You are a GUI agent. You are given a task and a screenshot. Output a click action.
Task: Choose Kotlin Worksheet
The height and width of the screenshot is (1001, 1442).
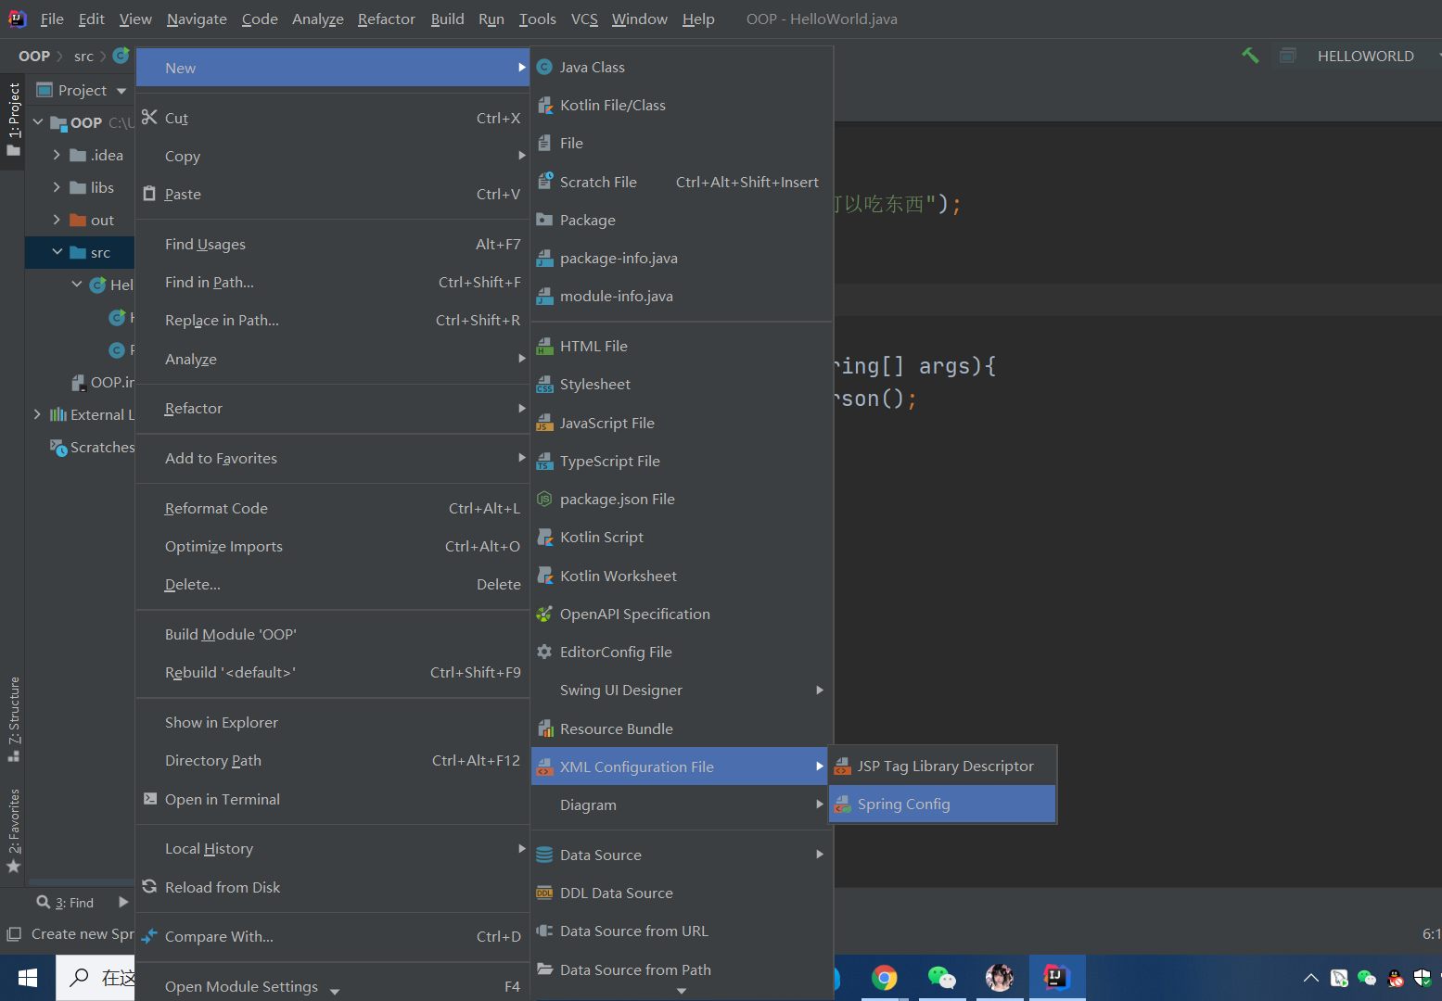(x=682, y=577)
